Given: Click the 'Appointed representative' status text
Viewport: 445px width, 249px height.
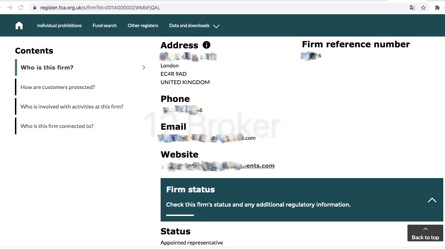Looking at the screenshot, I should point(192,242).
